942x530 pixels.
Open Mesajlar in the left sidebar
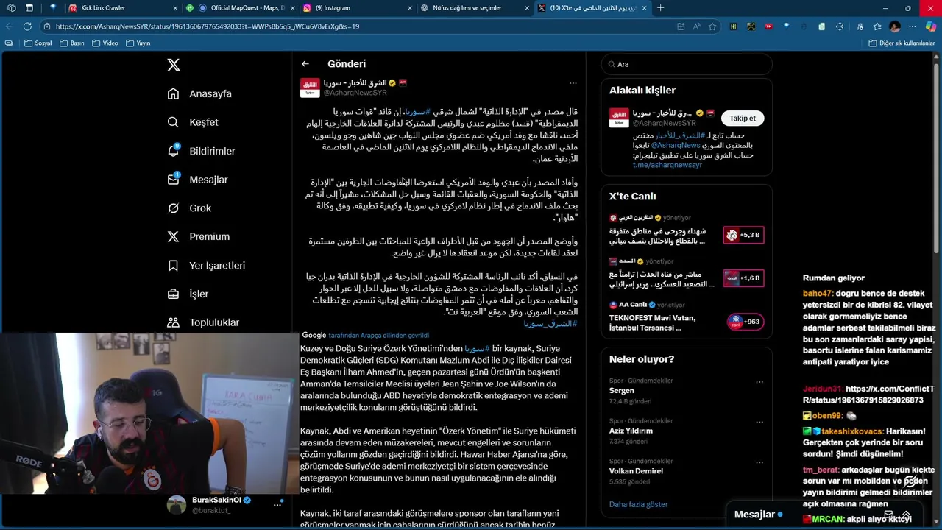(197, 180)
